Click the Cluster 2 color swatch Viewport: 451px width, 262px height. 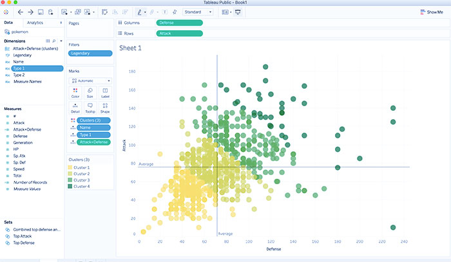tap(70, 174)
